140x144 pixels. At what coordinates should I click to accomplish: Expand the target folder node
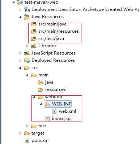[21, 133]
